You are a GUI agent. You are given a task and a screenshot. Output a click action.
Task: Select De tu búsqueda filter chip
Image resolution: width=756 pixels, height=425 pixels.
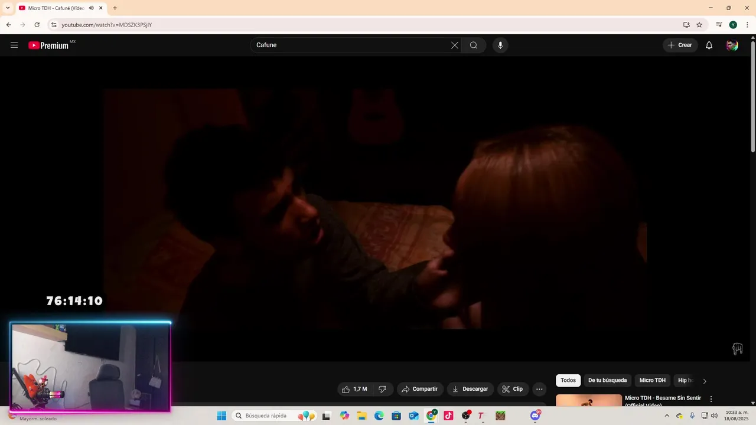tap(607, 381)
